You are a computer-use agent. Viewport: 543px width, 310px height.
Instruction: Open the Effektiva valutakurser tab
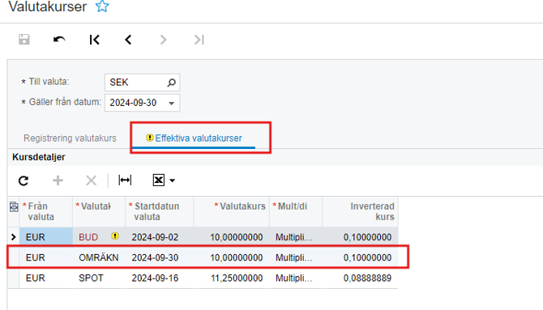pos(199,138)
